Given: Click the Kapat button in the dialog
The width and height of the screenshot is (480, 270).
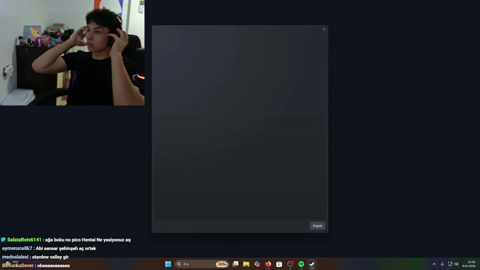Looking at the screenshot, I should 318,226.
